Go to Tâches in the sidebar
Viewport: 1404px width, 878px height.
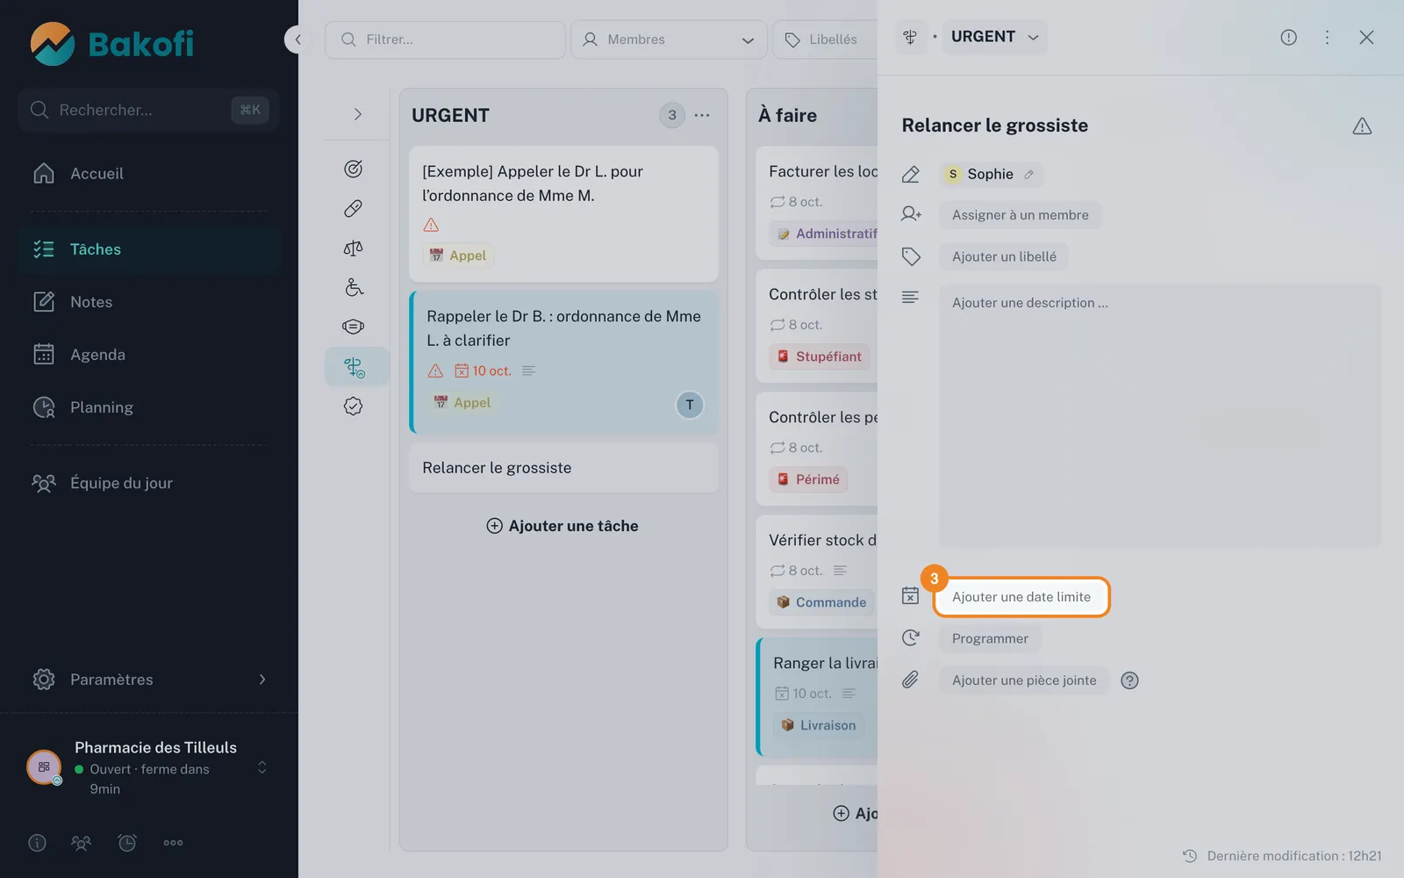pyautogui.click(x=148, y=249)
